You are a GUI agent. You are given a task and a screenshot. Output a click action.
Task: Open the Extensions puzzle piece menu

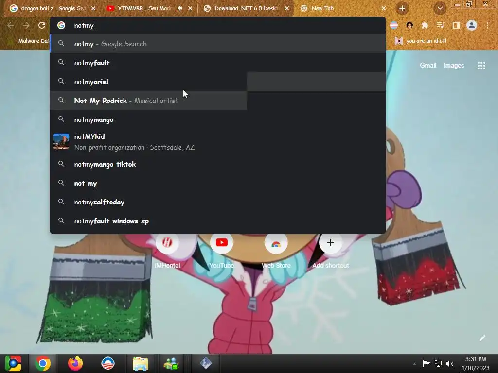click(425, 25)
